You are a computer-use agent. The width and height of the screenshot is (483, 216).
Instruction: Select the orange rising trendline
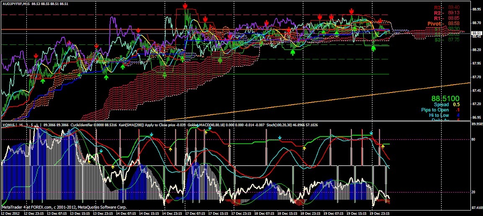tap(317, 102)
